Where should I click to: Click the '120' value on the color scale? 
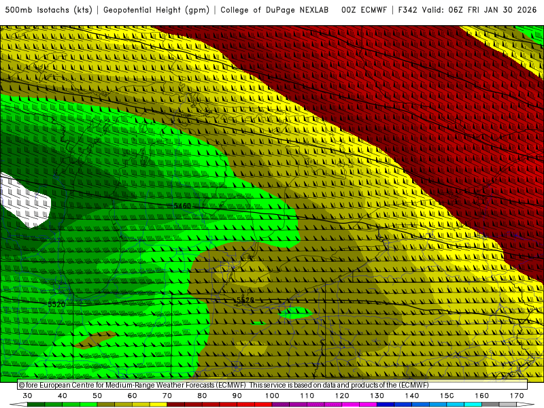(342, 396)
